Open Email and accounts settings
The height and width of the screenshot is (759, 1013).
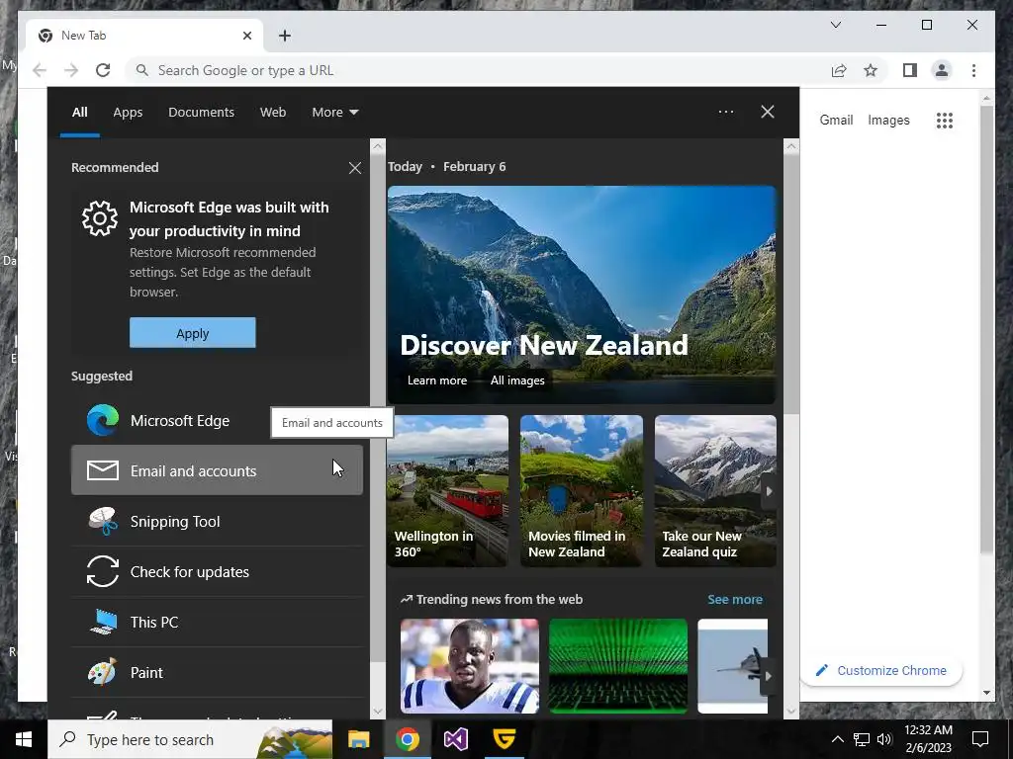click(x=217, y=470)
